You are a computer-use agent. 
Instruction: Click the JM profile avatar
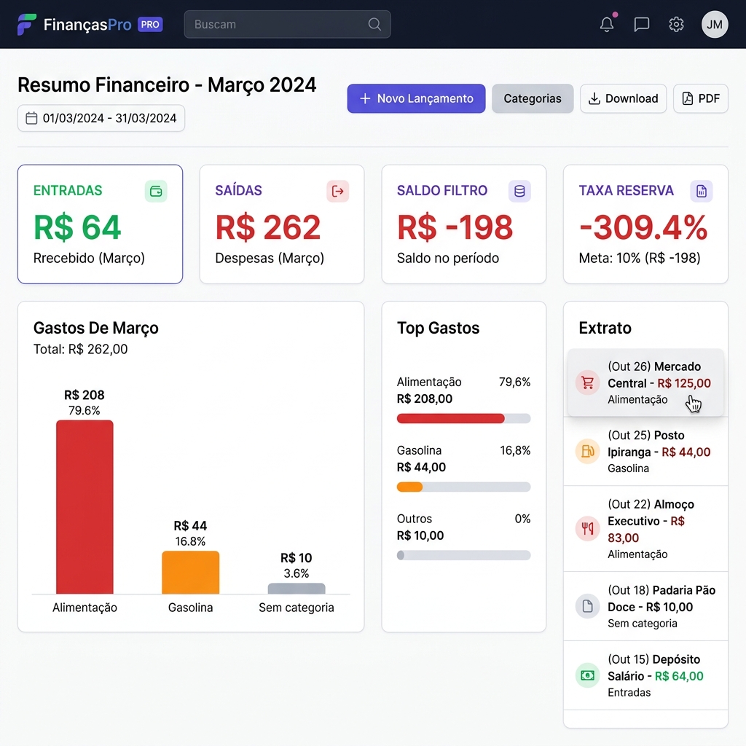(715, 24)
